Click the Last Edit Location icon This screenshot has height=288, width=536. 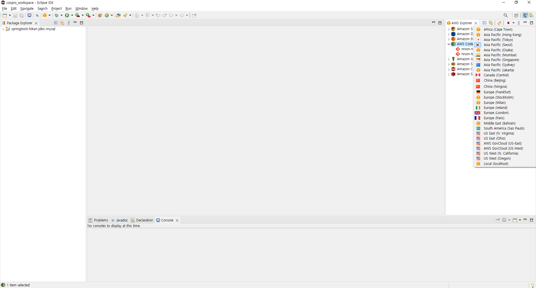(158, 15)
